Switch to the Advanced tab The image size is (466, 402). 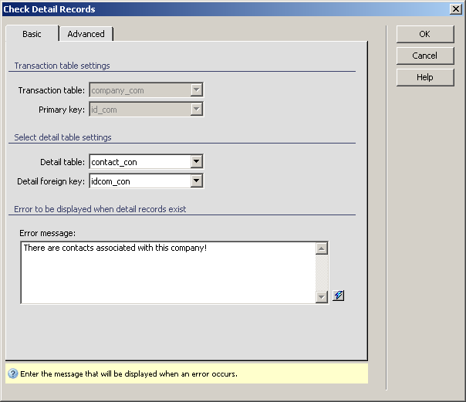point(86,34)
